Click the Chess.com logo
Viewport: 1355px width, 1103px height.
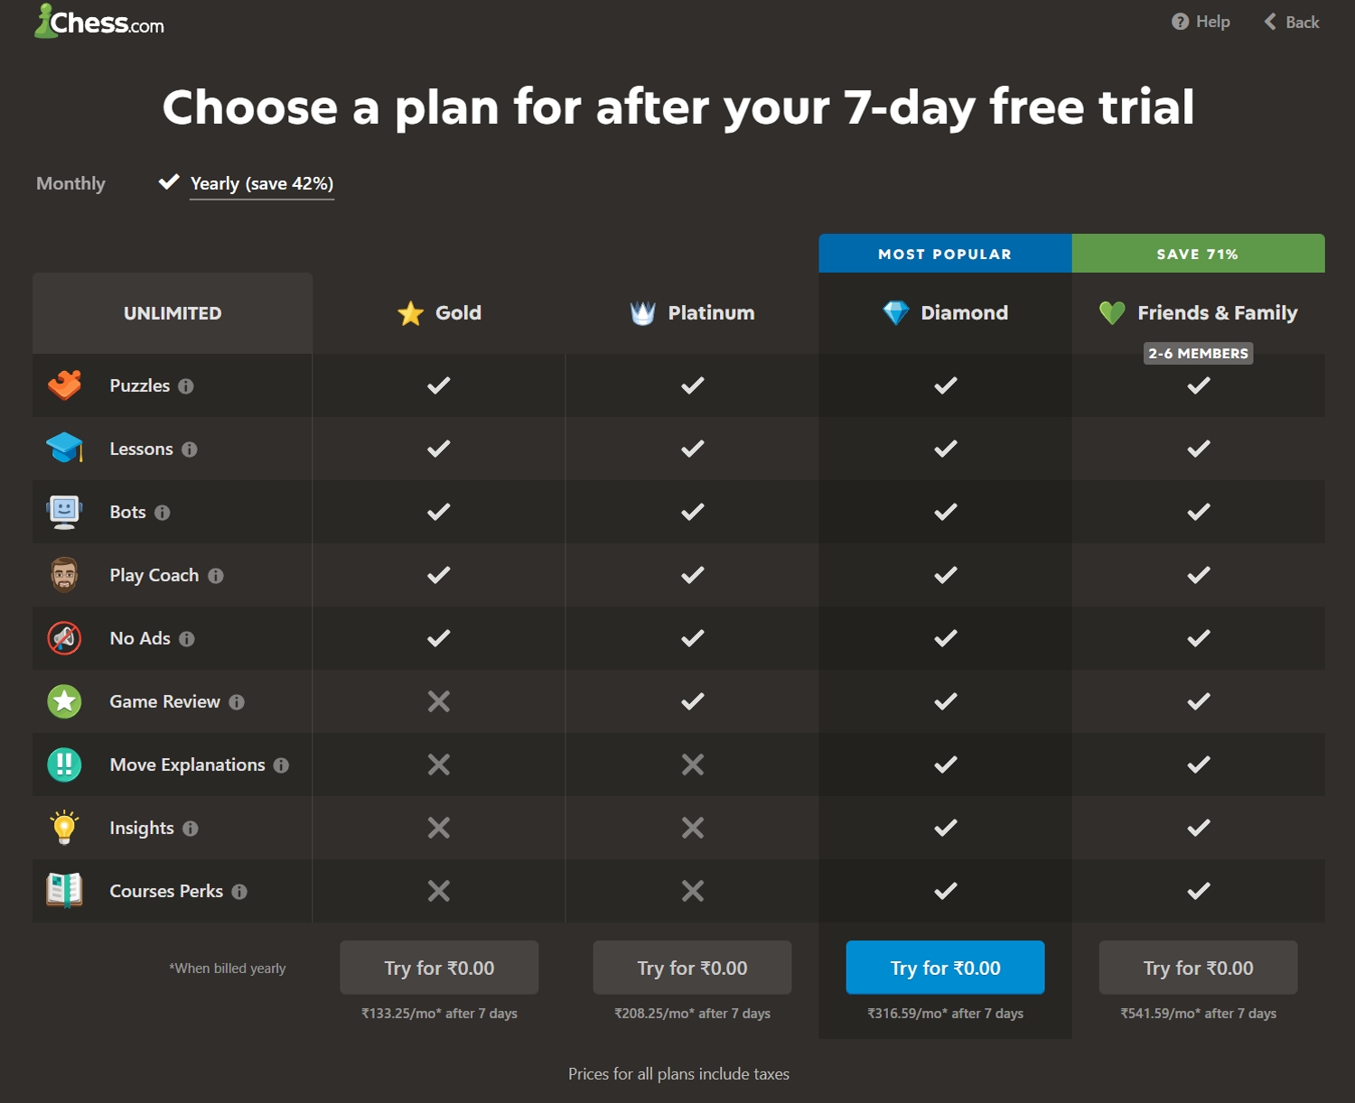tap(99, 22)
